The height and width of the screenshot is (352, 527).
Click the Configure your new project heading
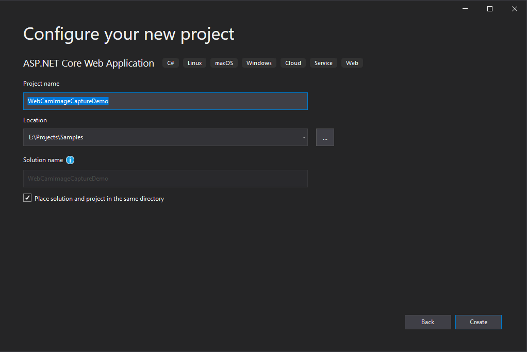tap(129, 35)
